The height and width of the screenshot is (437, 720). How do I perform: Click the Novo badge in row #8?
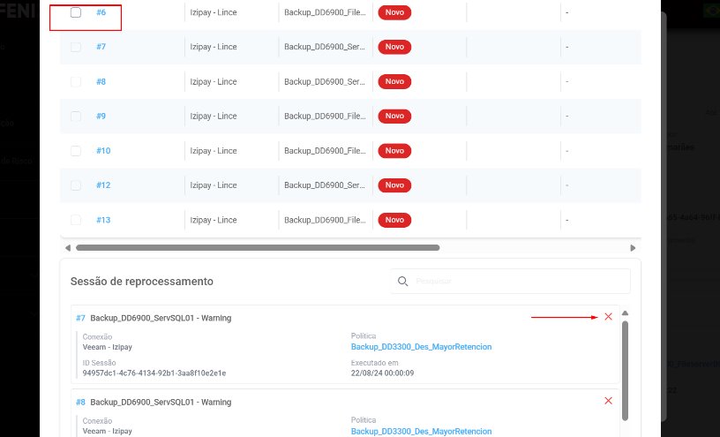394,81
